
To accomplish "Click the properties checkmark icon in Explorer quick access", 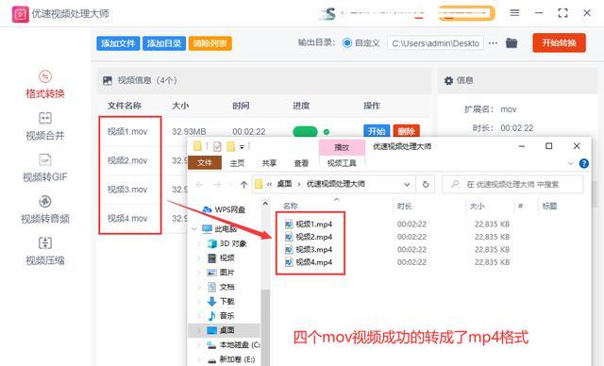I will click(217, 146).
